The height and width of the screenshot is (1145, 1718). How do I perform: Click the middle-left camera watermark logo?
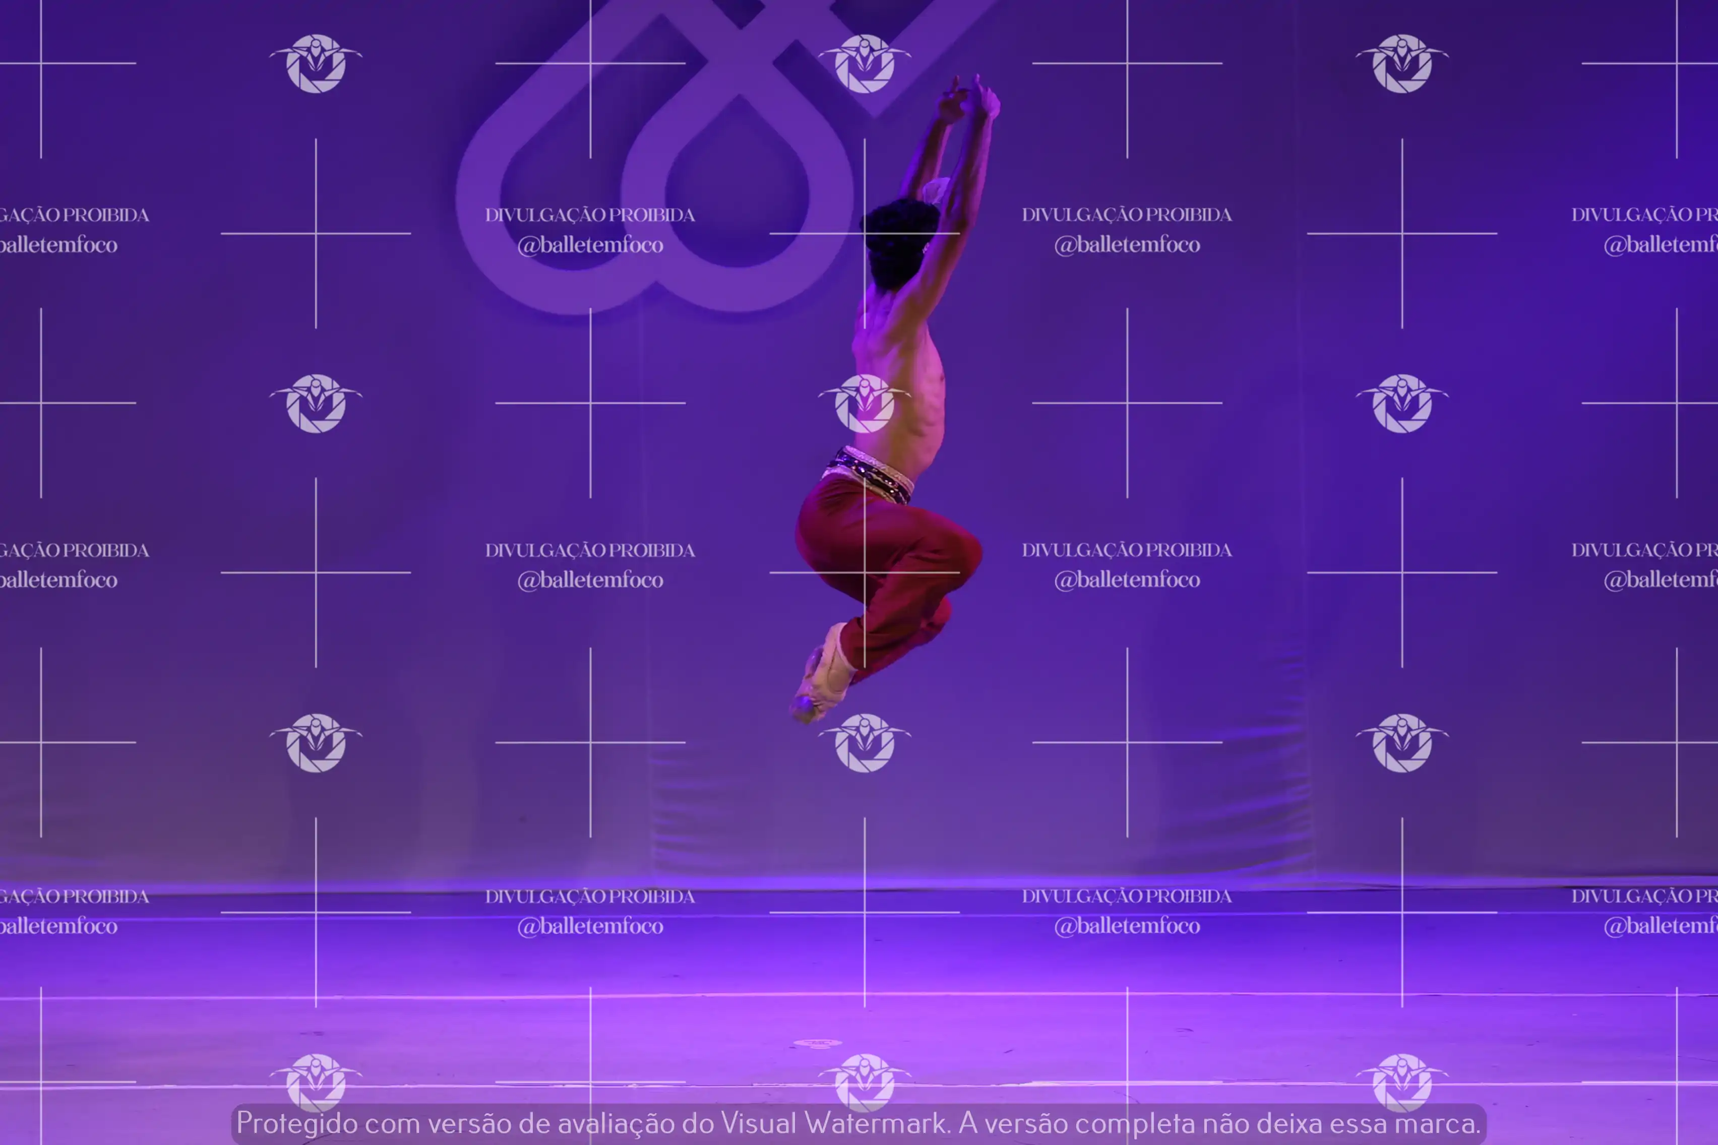pos(316,403)
